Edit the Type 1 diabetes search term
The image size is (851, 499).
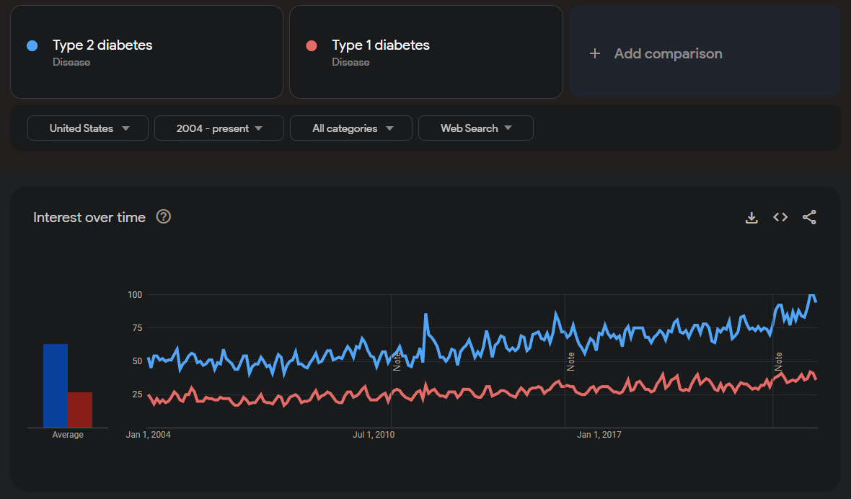pyautogui.click(x=381, y=45)
